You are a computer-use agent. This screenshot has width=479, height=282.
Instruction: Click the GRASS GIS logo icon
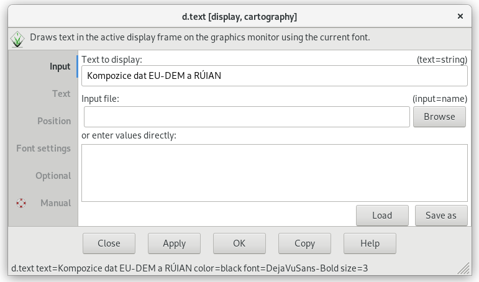[17, 39]
